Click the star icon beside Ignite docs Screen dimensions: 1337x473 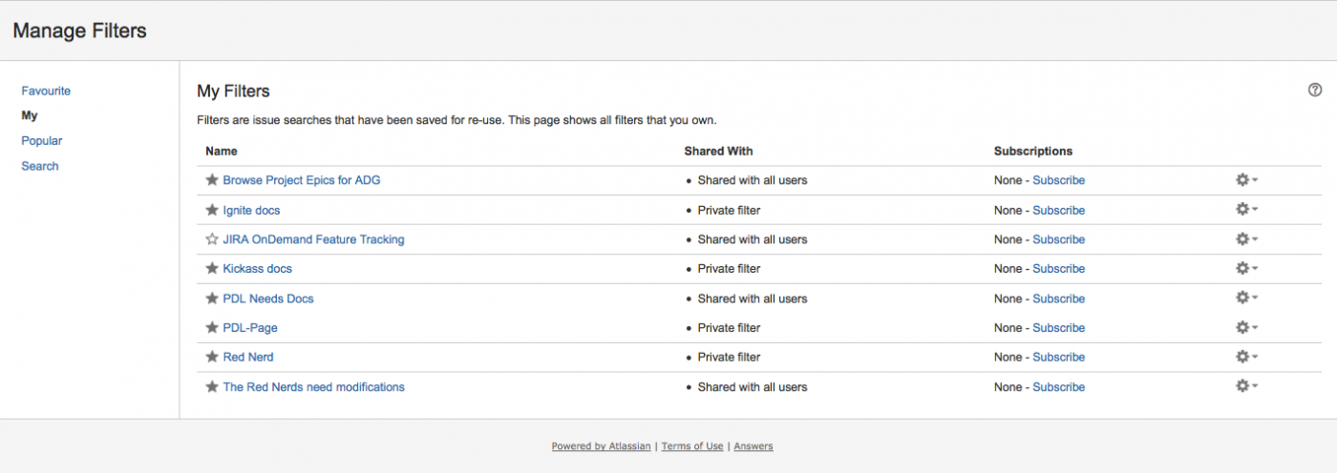pos(212,210)
